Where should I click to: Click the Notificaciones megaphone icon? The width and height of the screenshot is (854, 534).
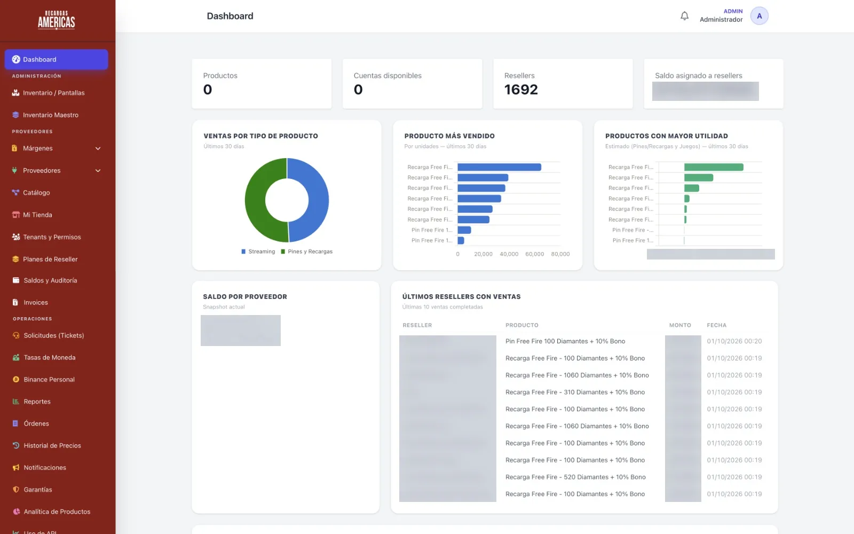(x=16, y=468)
